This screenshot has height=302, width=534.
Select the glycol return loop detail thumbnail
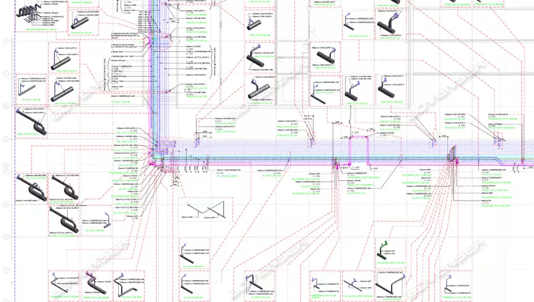click(x=64, y=189)
